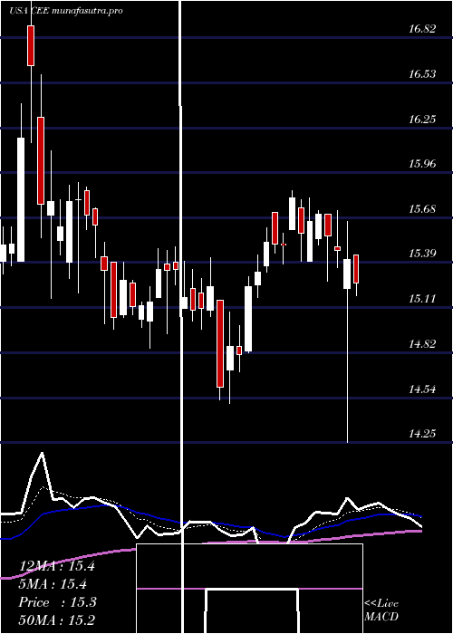Click the 16.53 price axis label
Screen dimensions: 453x634
pos(422,74)
